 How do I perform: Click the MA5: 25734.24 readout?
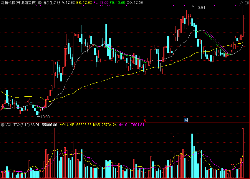[x=105, y=125]
